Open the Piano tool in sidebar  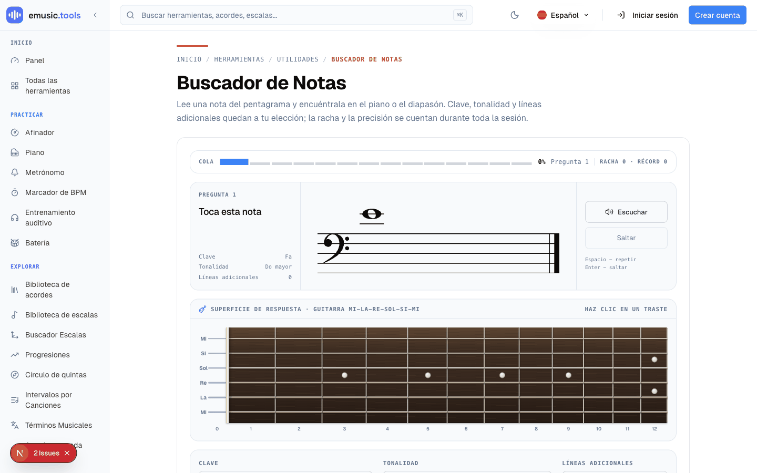click(55, 152)
